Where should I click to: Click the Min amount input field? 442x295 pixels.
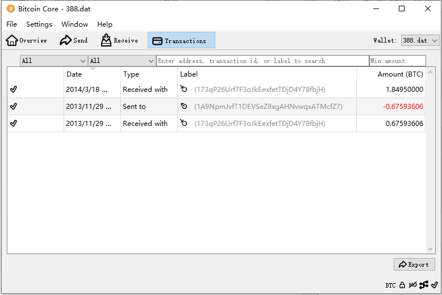397,61
